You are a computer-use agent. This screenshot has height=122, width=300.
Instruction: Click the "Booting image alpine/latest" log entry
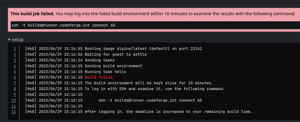[x=143, y=49]
